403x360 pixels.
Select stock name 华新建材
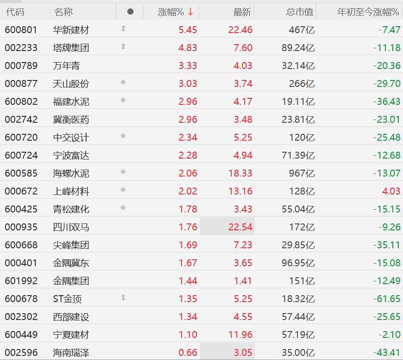click(71, 30)
